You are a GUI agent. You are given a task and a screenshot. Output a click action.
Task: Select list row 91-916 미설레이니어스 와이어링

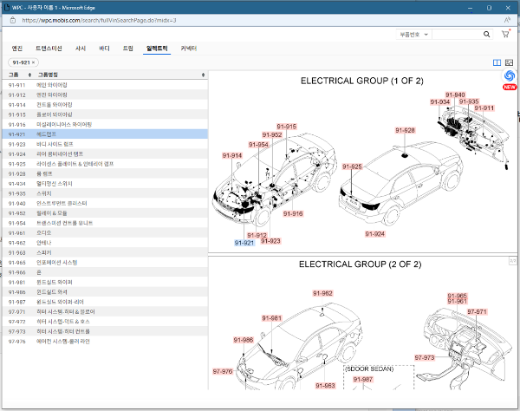tap(105, 124)
